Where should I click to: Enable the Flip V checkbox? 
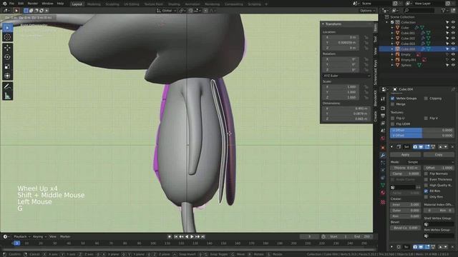426,118
